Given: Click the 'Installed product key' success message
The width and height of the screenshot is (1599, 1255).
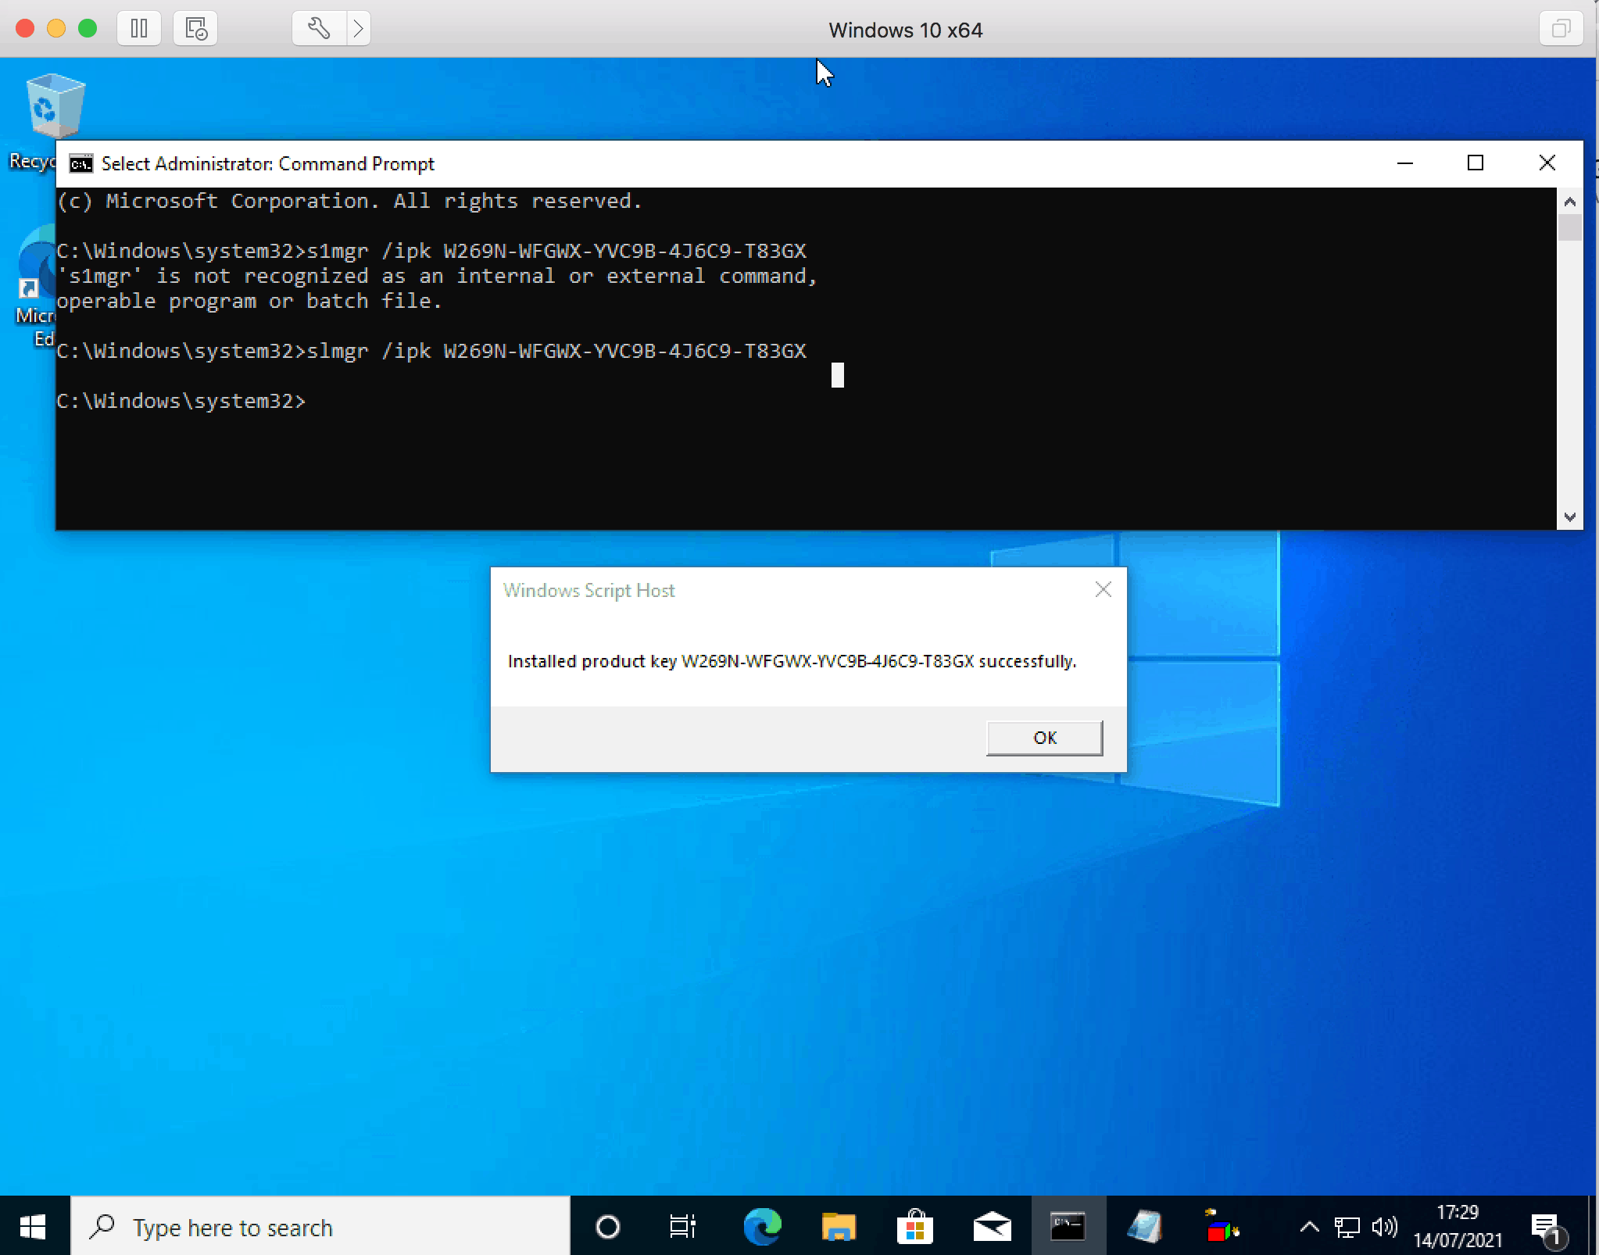Looking at the screenshot, I should (792, 661).
